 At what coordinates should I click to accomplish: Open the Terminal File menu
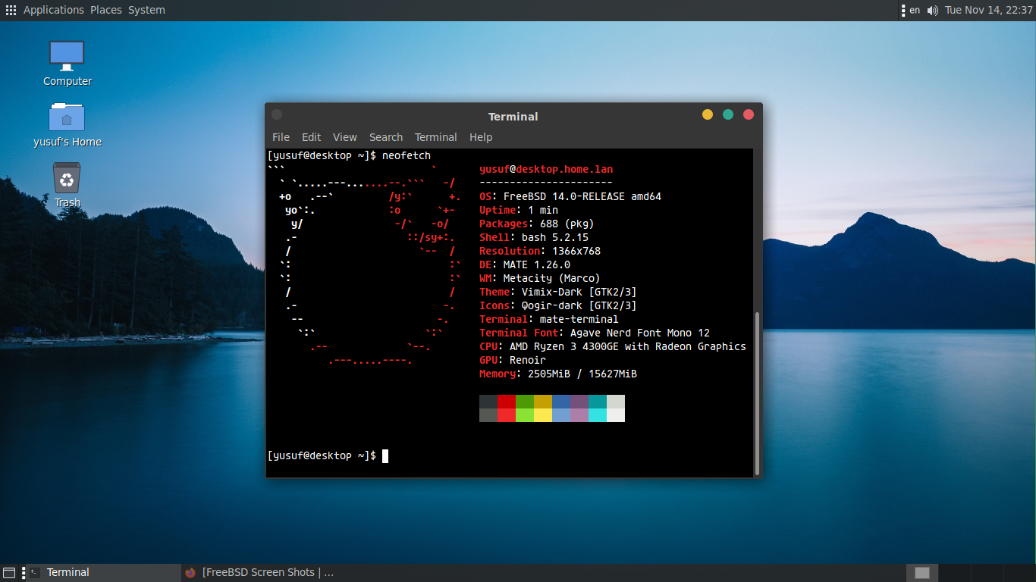281,137
